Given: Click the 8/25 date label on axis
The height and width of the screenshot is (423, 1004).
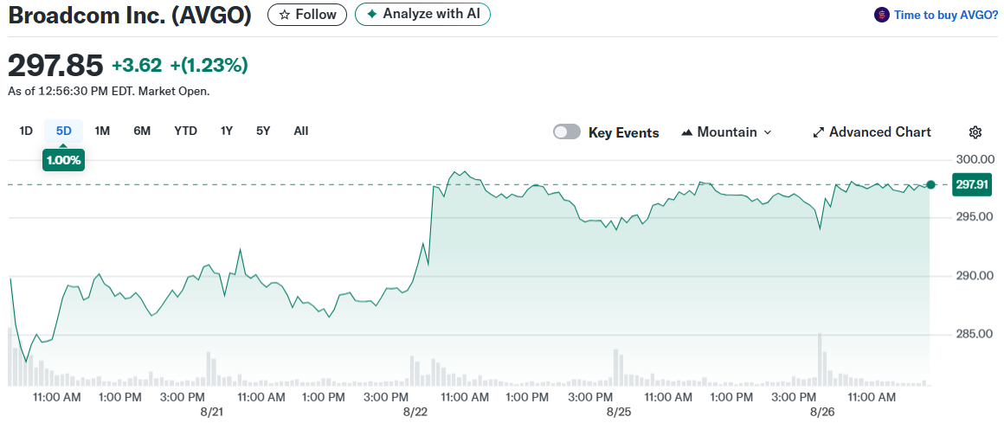Looking at the screenshot, I should point(619,411).
